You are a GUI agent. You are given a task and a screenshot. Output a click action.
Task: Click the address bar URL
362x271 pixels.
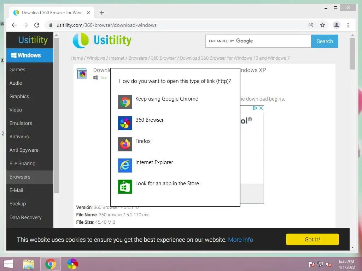point(106,25)
